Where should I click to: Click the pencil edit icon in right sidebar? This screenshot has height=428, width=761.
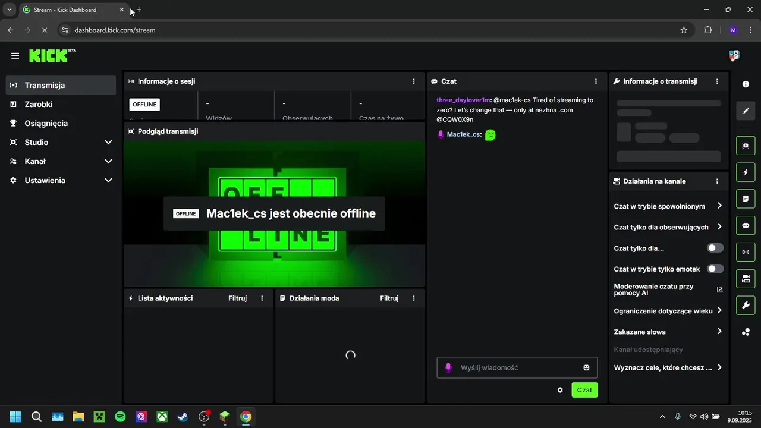[746, 111]
